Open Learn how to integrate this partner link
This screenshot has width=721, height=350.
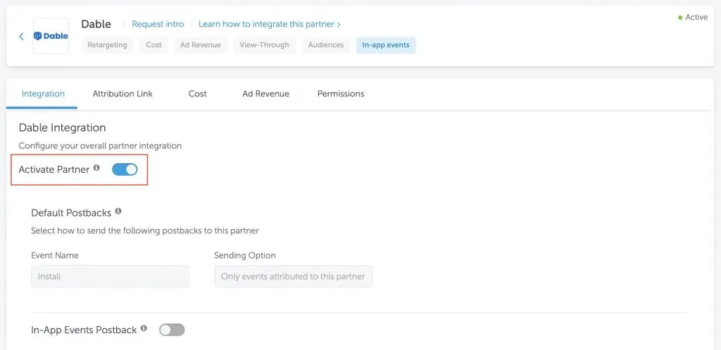click(x=270, y=24)
